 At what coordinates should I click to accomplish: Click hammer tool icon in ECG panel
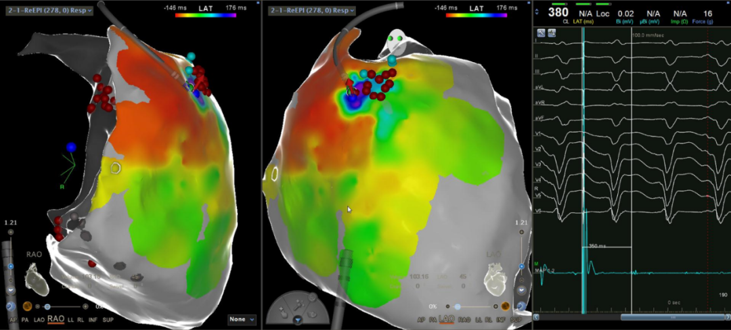point(541,33)
